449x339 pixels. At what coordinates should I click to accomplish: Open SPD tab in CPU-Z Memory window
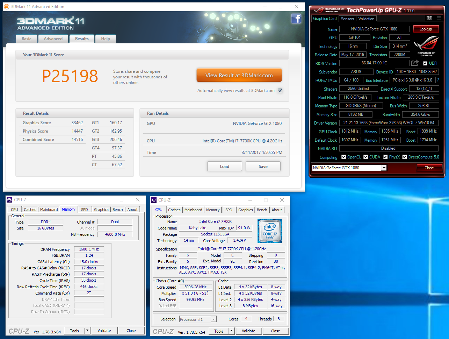[85, 210]
